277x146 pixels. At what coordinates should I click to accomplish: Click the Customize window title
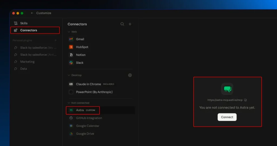[x=44, y=13]
